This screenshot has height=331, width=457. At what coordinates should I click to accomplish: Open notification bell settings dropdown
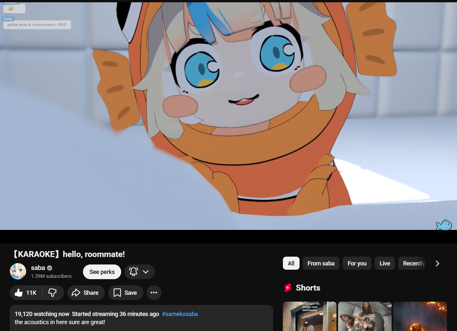click(139, 272)
